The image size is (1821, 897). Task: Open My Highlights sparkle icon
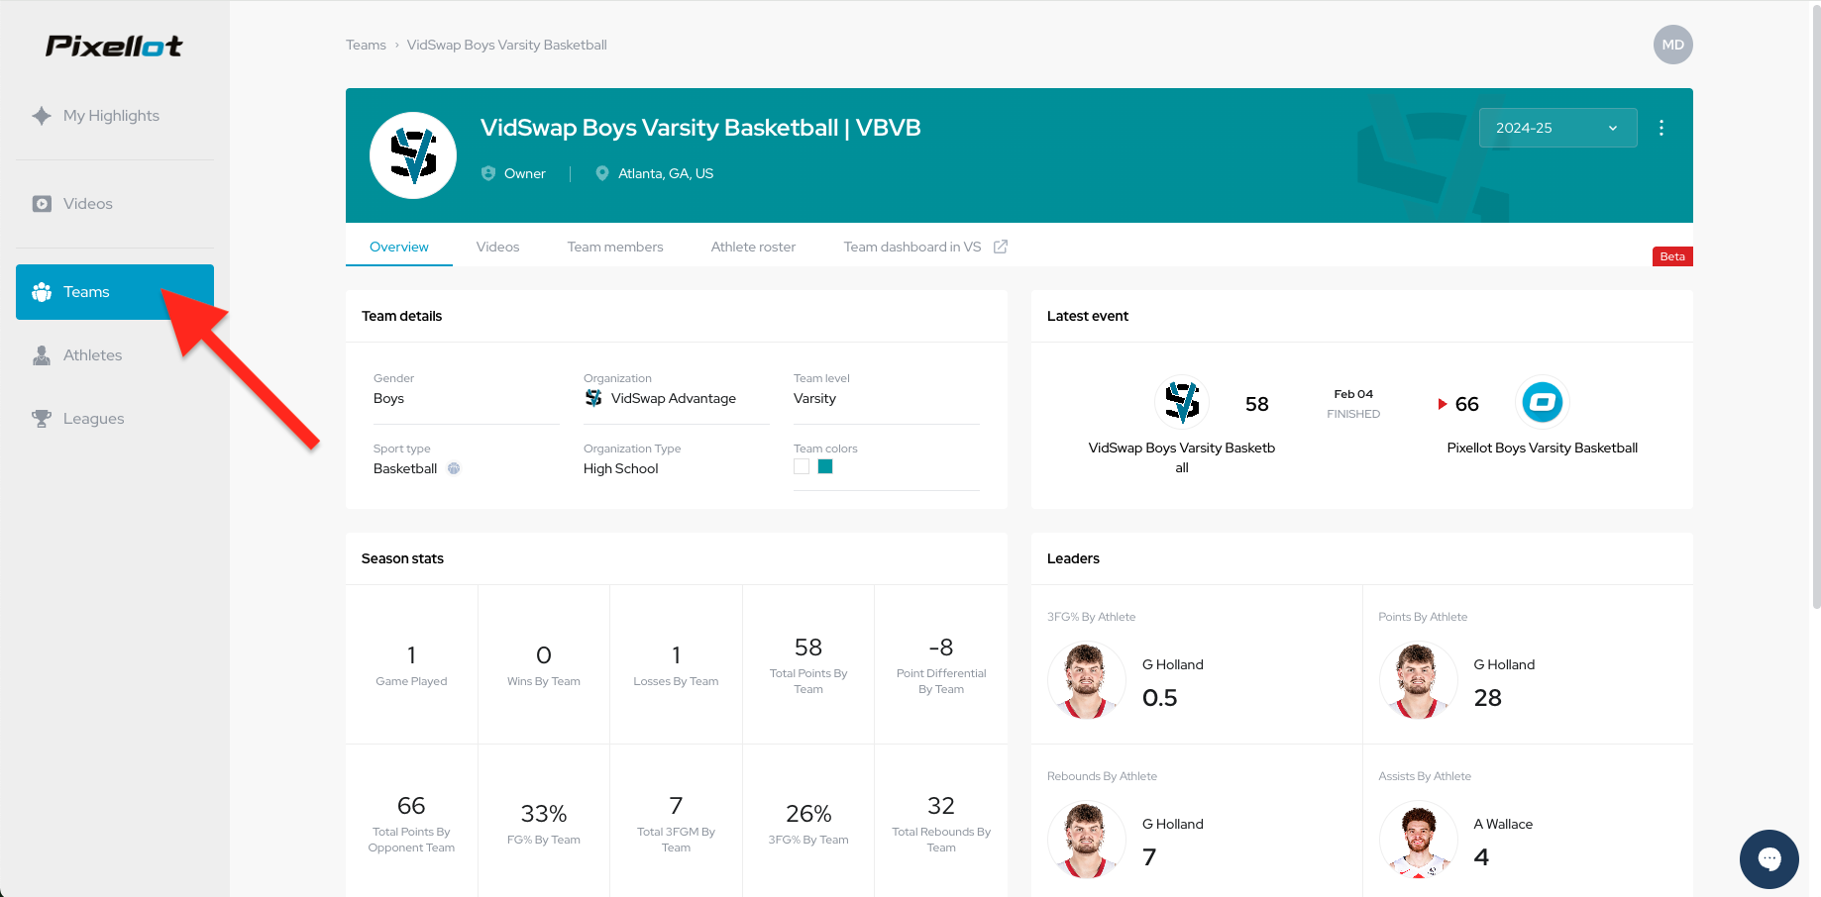tap(42, 116)
